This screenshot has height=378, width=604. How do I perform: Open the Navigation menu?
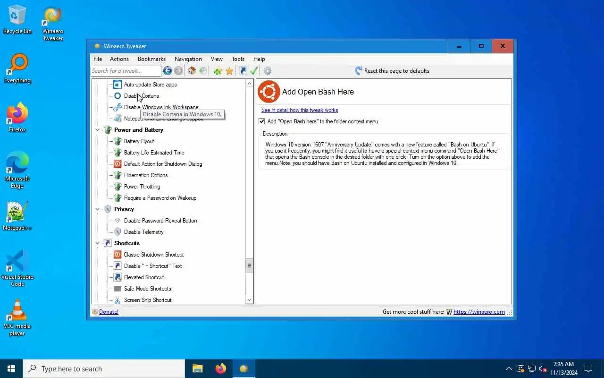[188, 59]
